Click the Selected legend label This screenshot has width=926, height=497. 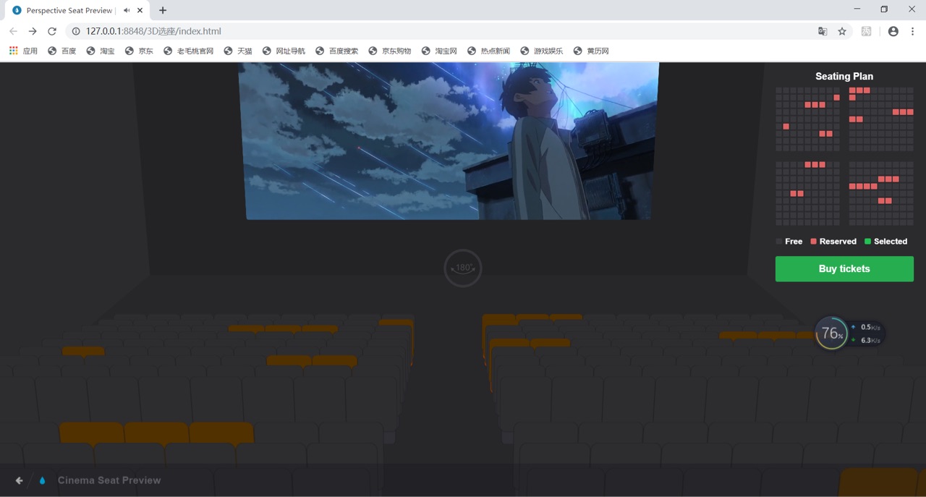pos(891,242)
